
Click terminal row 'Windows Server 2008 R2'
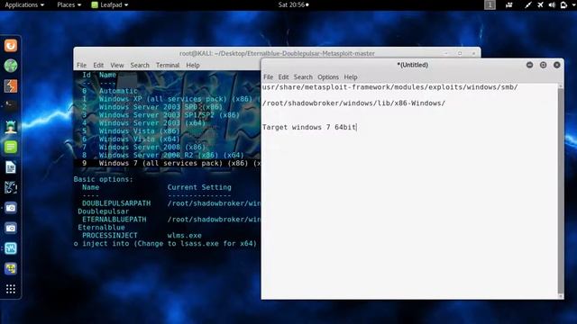[x=163, y=156]
